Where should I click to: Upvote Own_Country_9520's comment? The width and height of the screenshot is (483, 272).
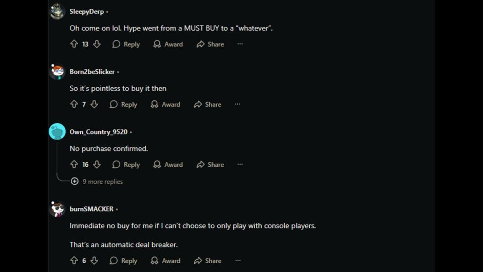74,165
